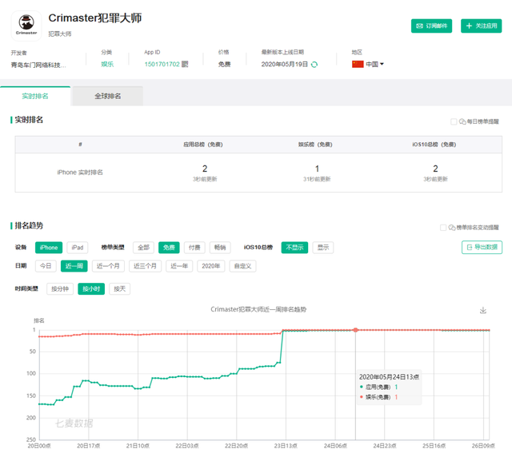Click the chart download icon

coord(483,310)
